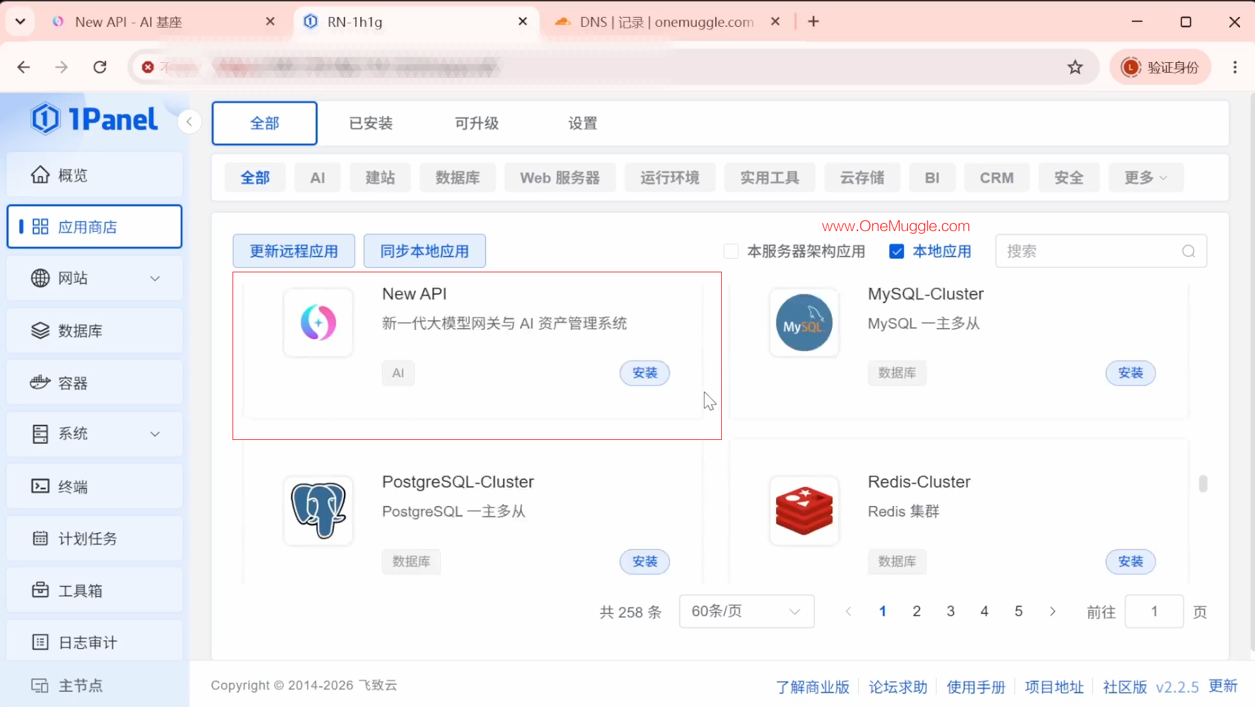The width and height of the screenshot is (1255, 707).
Task: Click the app list vertical scrollbar
Action: click(x=1203, y=484)
